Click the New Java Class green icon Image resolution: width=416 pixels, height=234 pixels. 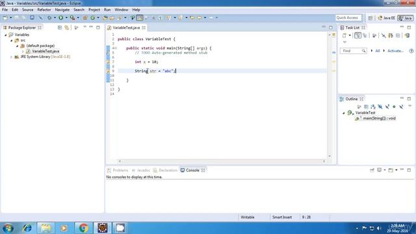click(x=92, y=18)
